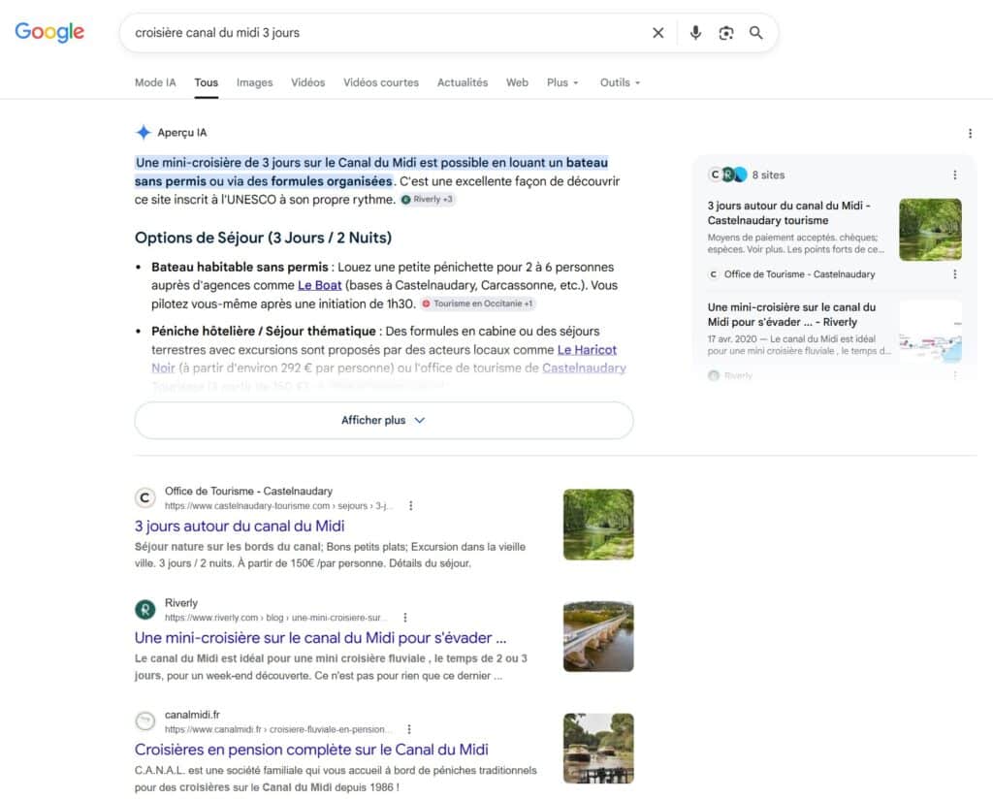Click the Riverly favicon in results
Viewport: 993px width, 799px height.
tap(145, 610)
